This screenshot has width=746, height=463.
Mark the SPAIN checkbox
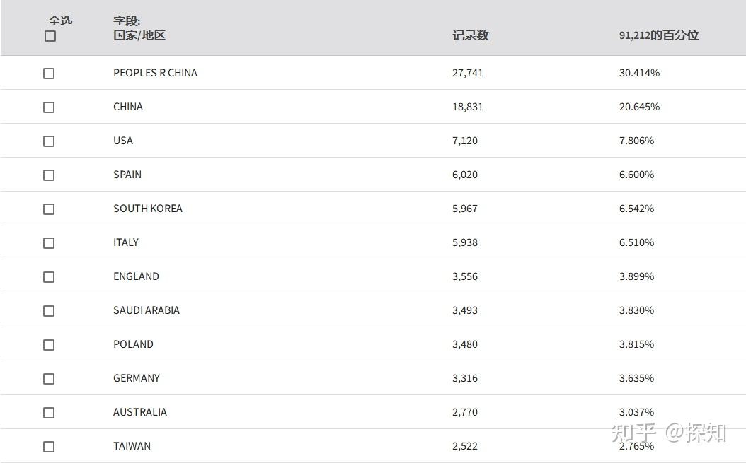[x=49, y=175]
